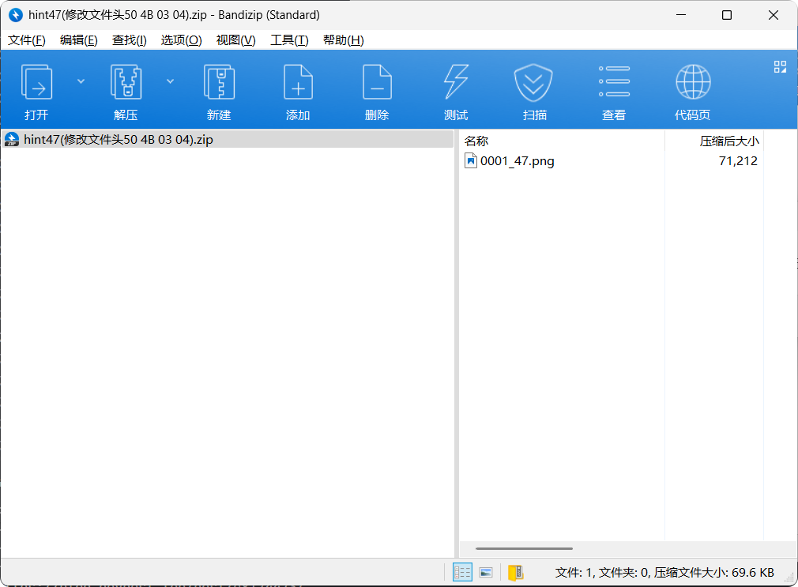Enable image preview mode in the status bar

point(486,572)
